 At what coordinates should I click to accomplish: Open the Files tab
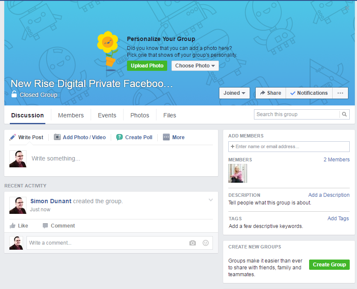170,115
